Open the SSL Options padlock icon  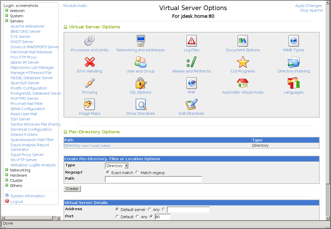click(141, 83)
